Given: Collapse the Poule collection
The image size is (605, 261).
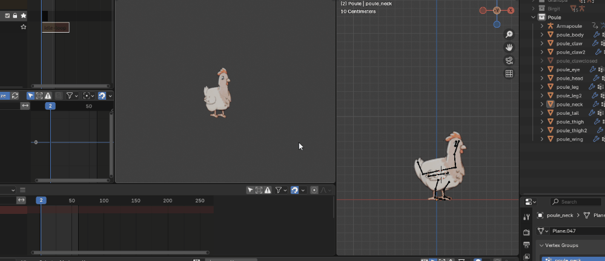Looking at the screenshot, I should click(534, 18).
